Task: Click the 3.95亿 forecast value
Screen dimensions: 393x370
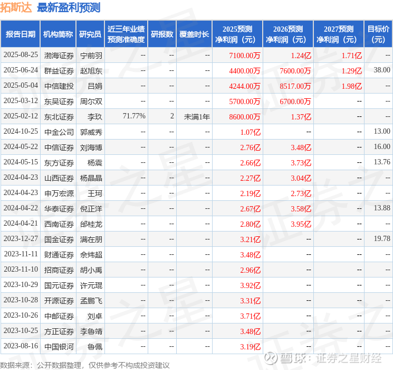Action: (301, 224)
